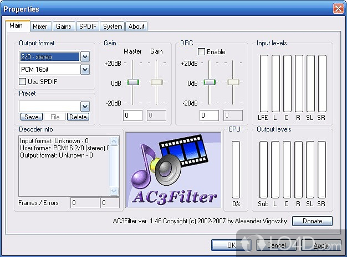Click the OK button
Image resolution: width=347 pixels, height=257 pixels.
(231, 245)
